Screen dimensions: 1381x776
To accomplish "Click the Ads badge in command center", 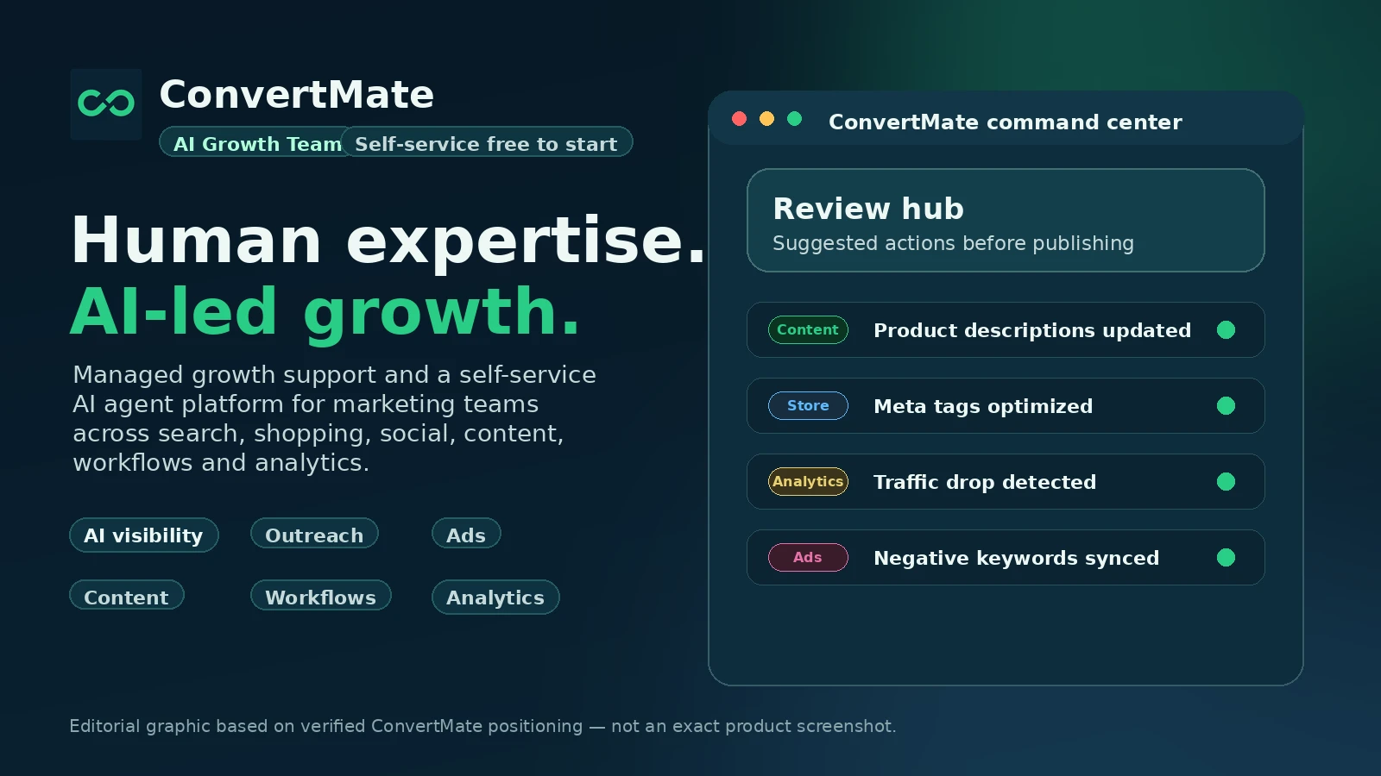I will 808,557.
